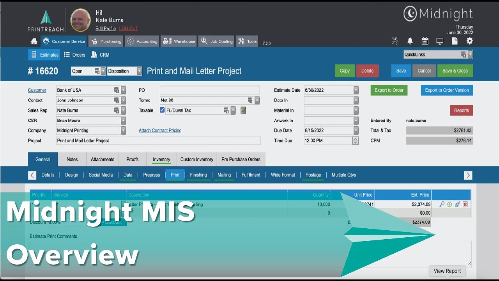Open the Reports button
This screenshot has width=499, height=281.
[462, 110]
